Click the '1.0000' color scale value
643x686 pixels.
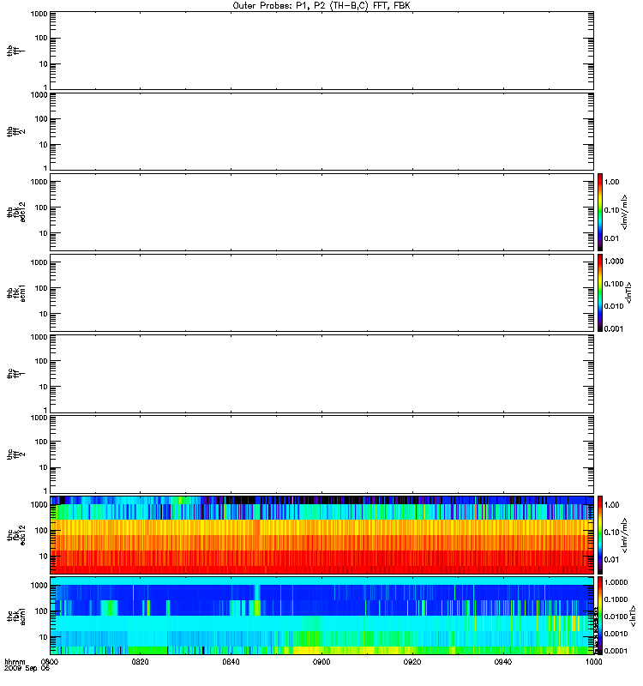coord(616,582)
